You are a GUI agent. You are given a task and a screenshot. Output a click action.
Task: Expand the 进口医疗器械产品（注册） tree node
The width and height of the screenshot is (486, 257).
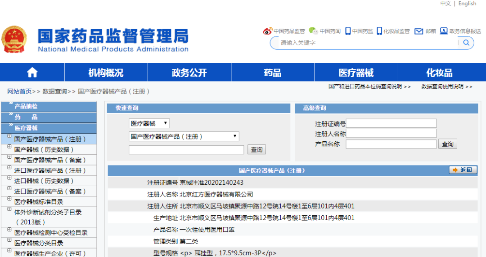[x=9, y=168]
